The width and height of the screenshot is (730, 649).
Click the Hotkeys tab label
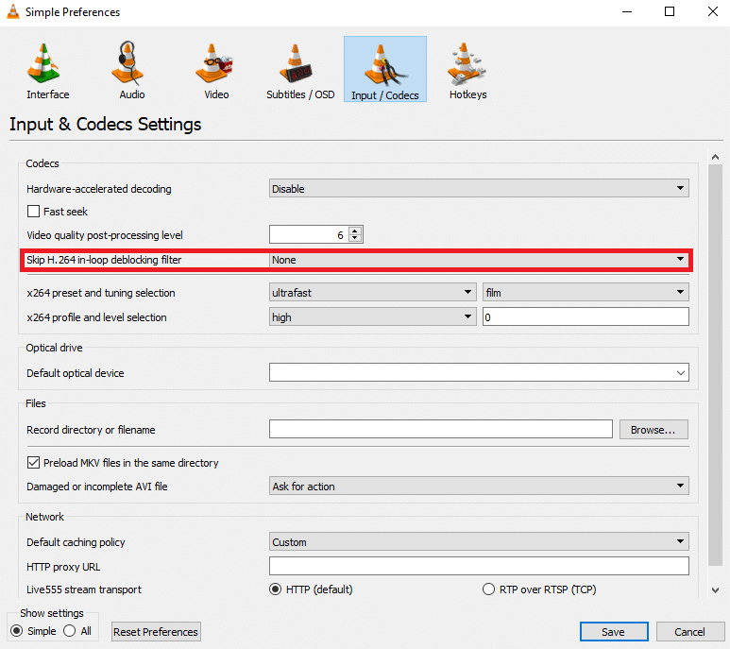pyautogui.click(x=467, y=94)
